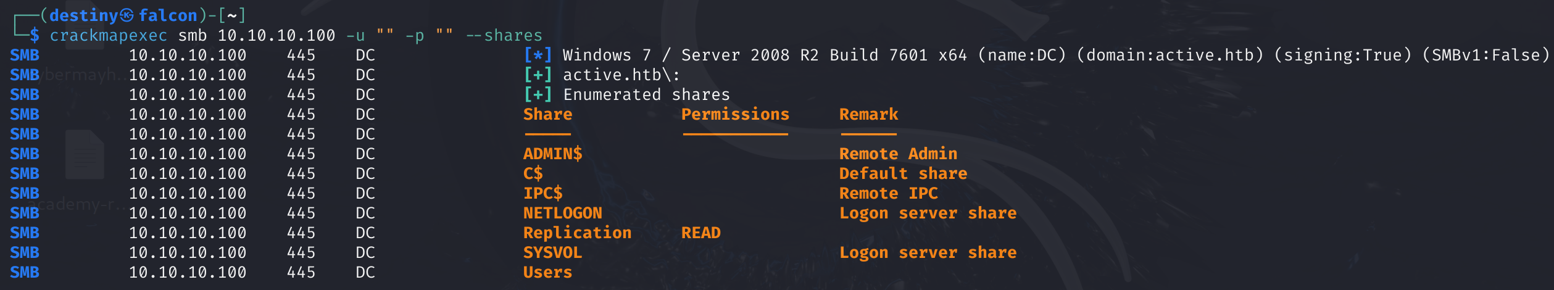Select the --shares flag in the command

coord(504,36)
